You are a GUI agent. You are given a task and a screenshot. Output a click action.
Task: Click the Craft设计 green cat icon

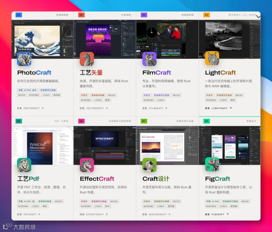pyautogui.click(x=149, y=165)
